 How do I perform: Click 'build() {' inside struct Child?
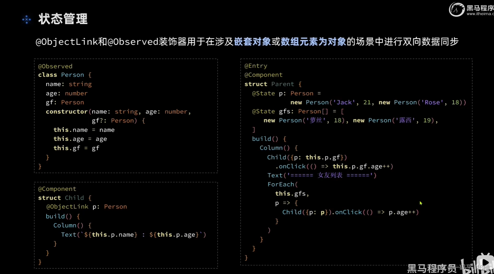click(x=63, y=217)
